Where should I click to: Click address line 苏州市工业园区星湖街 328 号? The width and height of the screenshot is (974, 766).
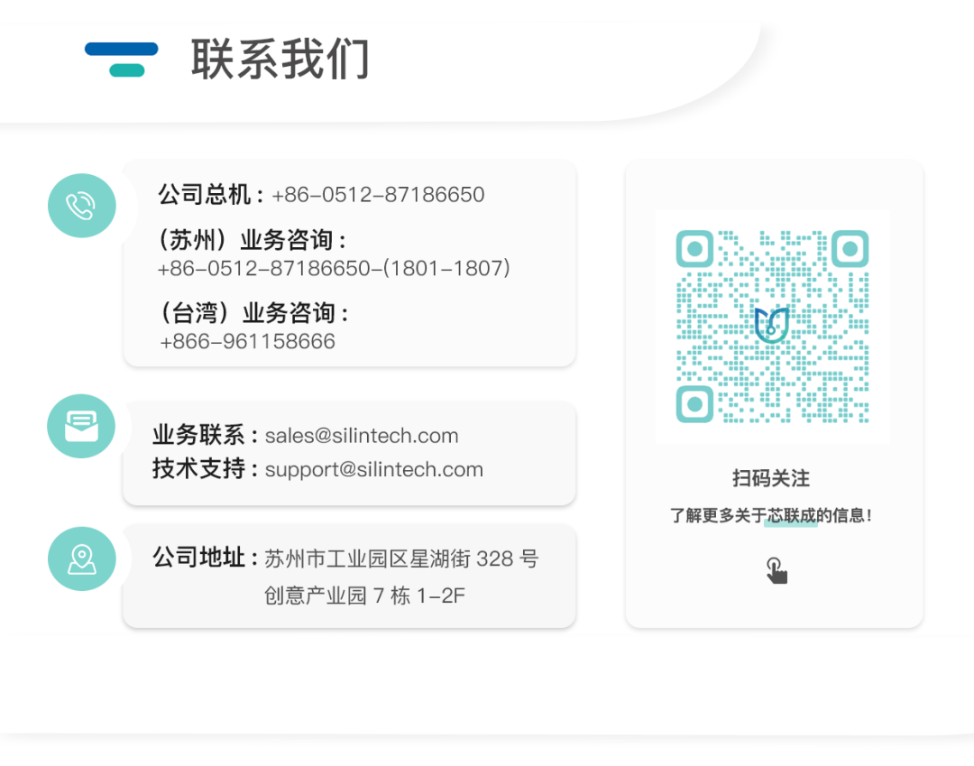401,558
